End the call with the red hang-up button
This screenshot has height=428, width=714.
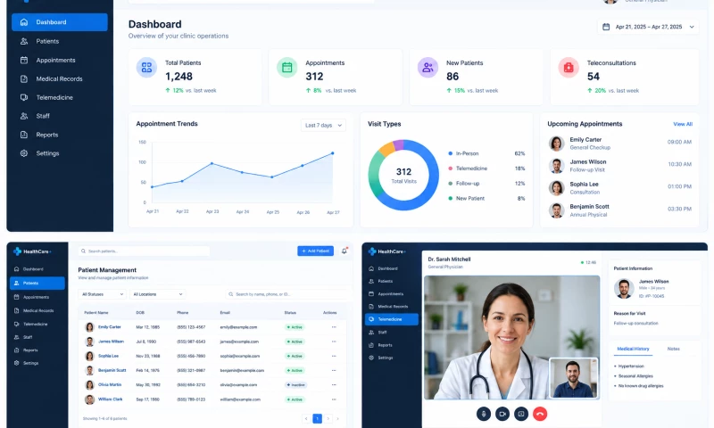[x=540, y=414]
